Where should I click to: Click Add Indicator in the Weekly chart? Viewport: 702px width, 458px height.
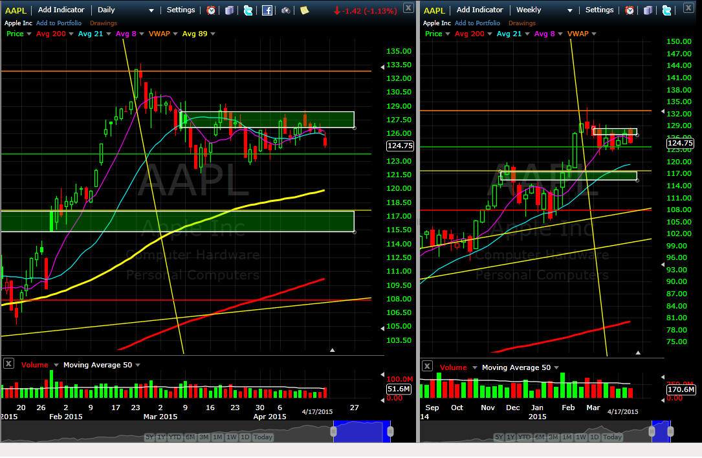pyautogui.click(x=479, y=10)
